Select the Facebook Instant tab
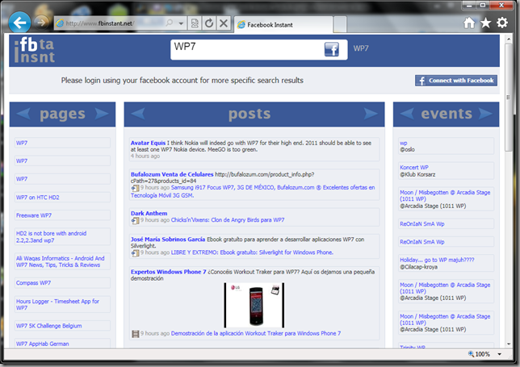 coord(283,24)
